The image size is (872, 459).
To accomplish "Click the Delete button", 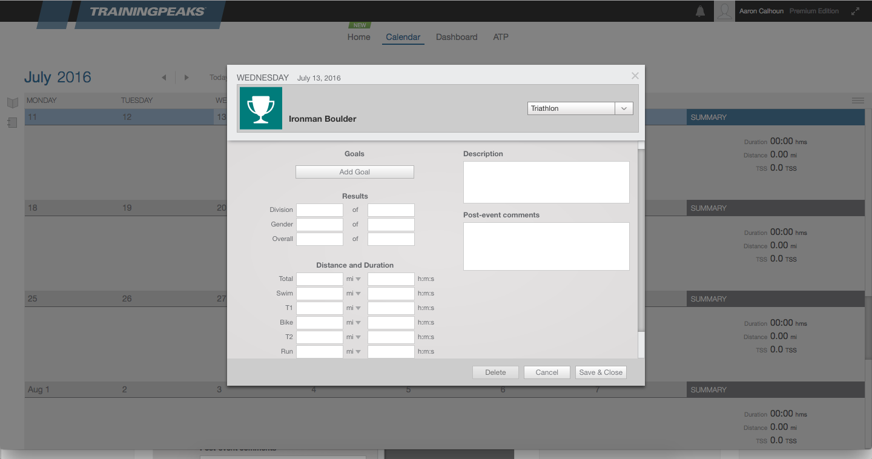I will tap(495, 372).
